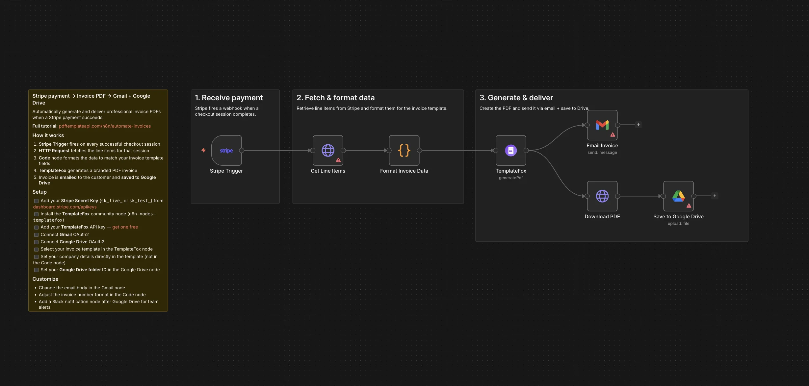Click the TemplateFox output connector

pyautogui.click(x=526, y=151)
